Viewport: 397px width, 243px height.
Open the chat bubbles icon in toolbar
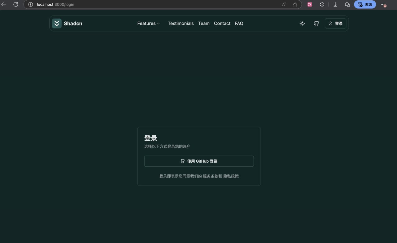pos(347,5)
